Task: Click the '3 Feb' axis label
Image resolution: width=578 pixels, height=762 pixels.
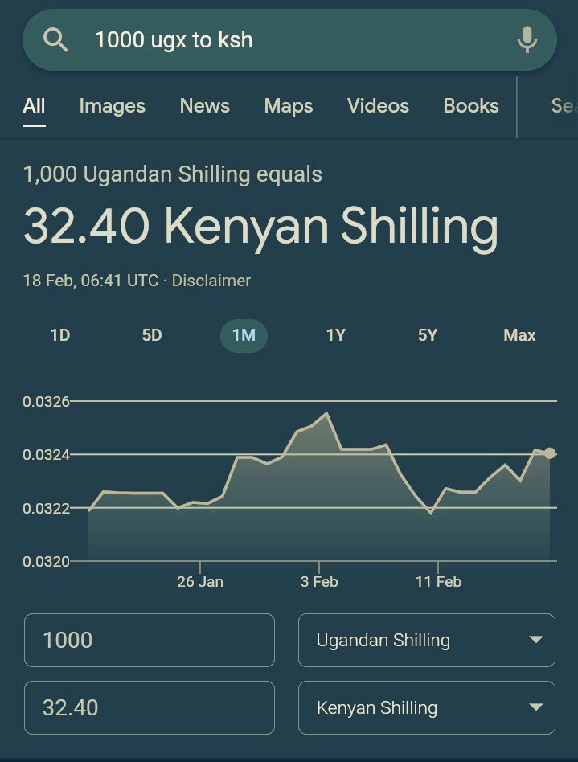Action: [x=319, y=582]
